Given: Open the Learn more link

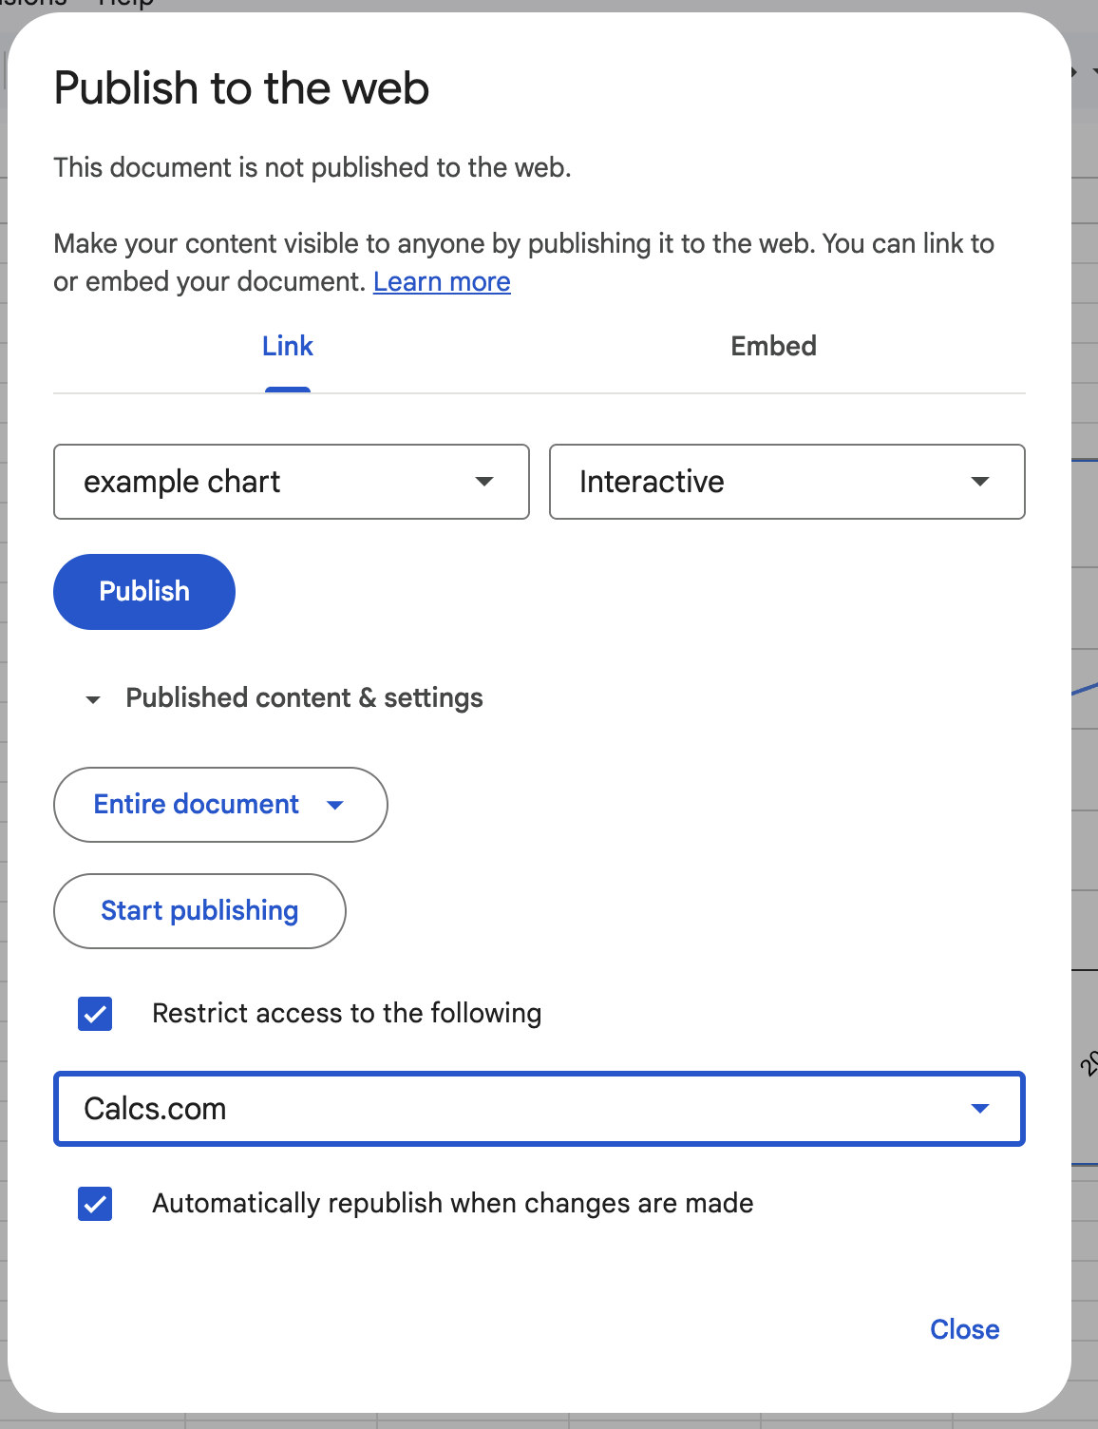Looking at the screenshot, I should pyautogui.click(x=442, y=281).
